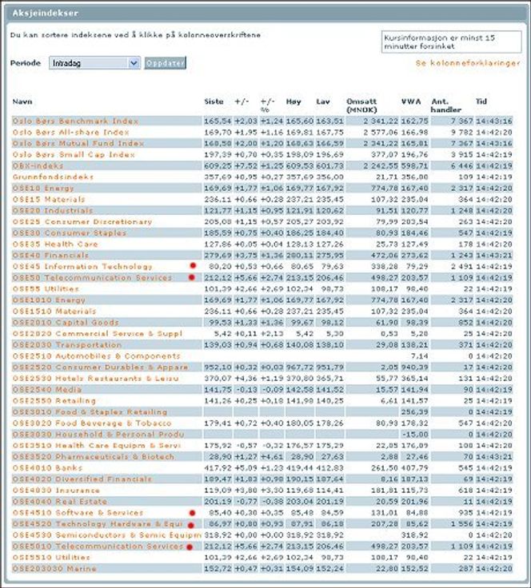This screenshot has height=588, width=531.
Task: Open OSE30 Consumer Staples index
Action: 70,232
